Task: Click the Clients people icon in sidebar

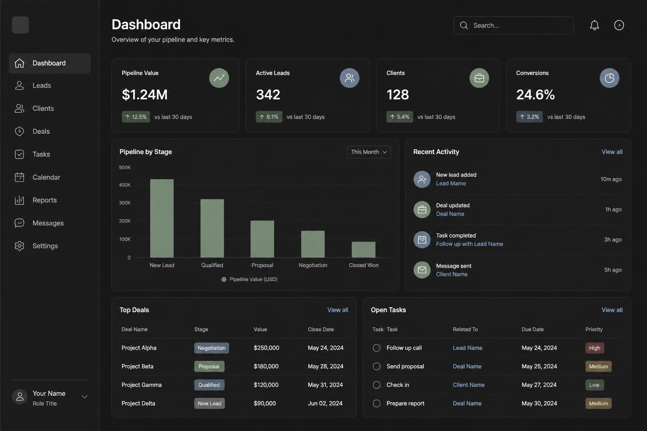Action: (x=19, y=109)
